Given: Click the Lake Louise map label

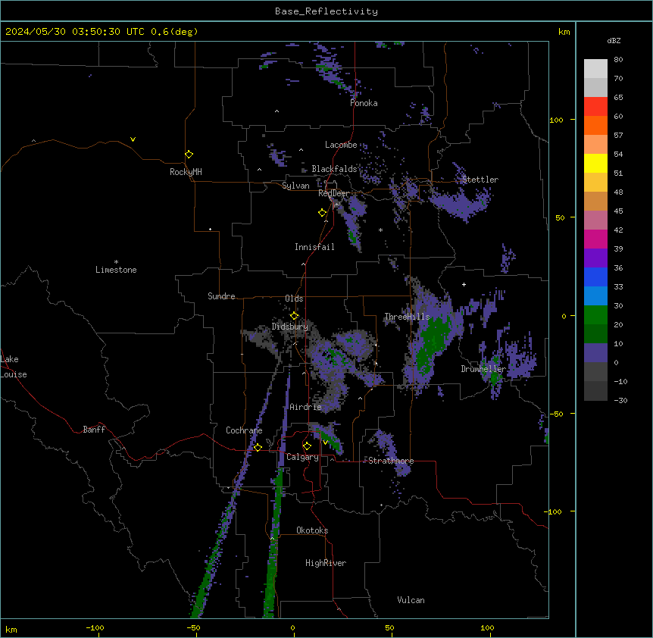Looking at the screenshot, I should (x=13, y=367).
